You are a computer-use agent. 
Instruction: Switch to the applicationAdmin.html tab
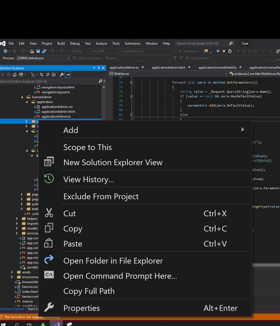[168, 68]
